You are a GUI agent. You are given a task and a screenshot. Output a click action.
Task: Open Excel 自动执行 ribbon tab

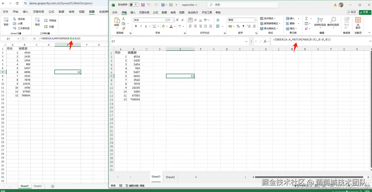[193, 13]
